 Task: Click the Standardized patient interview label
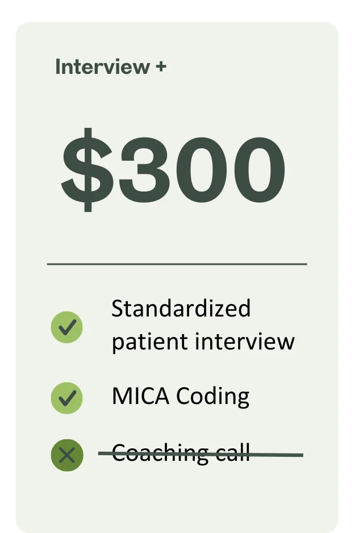click(x=203, y=325)
